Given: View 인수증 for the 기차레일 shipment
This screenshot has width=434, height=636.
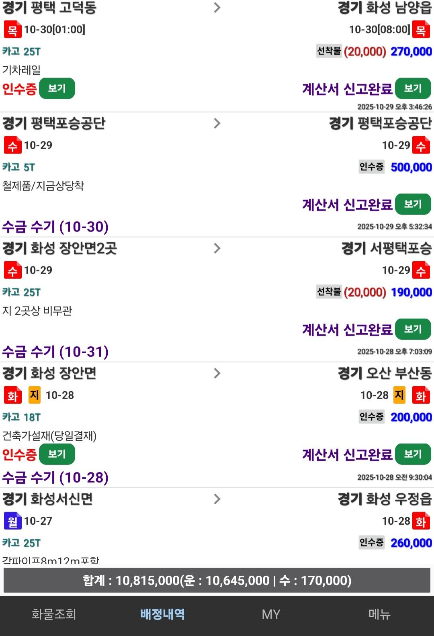Looking at the screenshot, I should point(57,88).
